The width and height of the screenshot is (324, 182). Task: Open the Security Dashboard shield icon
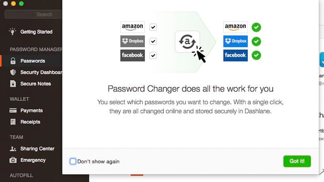click(13, 72)
